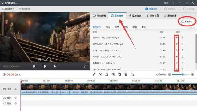Click the pencil edit tool in timeline toolbar
Screen dimensions: 197x111
pyautogui.click(x=94, y=75)
